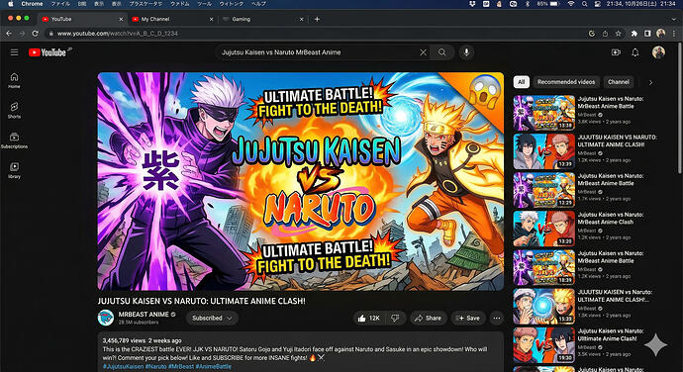Open the Subscribed dropdown
Image resolution: width=683 pixels, height=372 pixels.
click(212, 318)
